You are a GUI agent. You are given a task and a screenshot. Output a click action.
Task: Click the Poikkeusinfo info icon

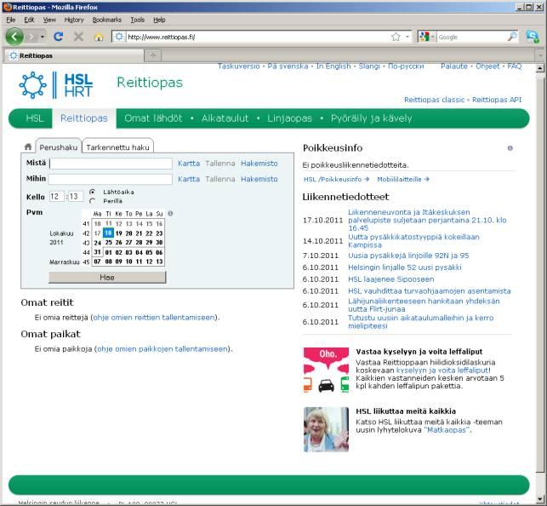510,148
